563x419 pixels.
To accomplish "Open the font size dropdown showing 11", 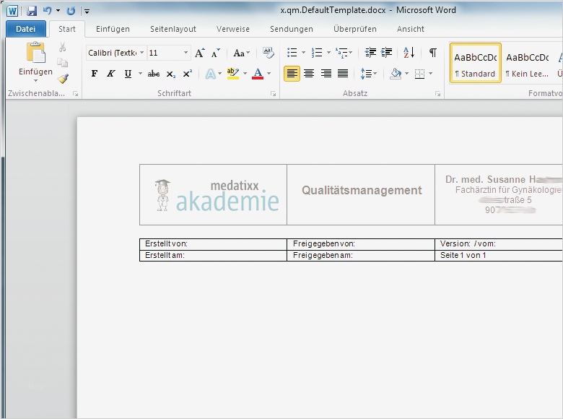I will [186, 53].
